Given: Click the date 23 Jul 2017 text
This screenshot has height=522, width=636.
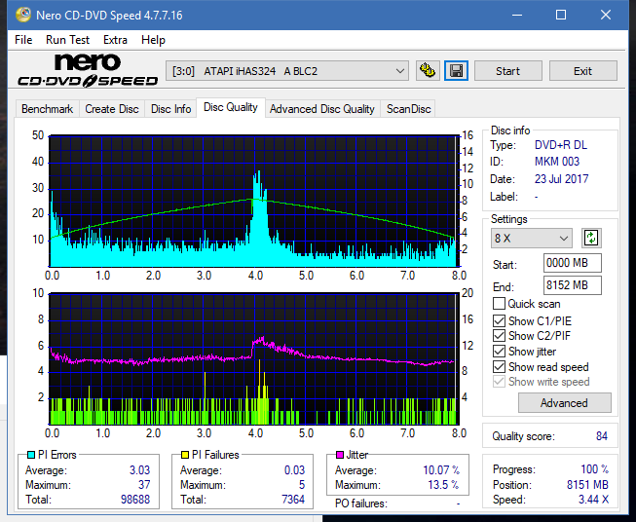Looking at the screenshot, I should pyautogui.click(x=561, y=179).
